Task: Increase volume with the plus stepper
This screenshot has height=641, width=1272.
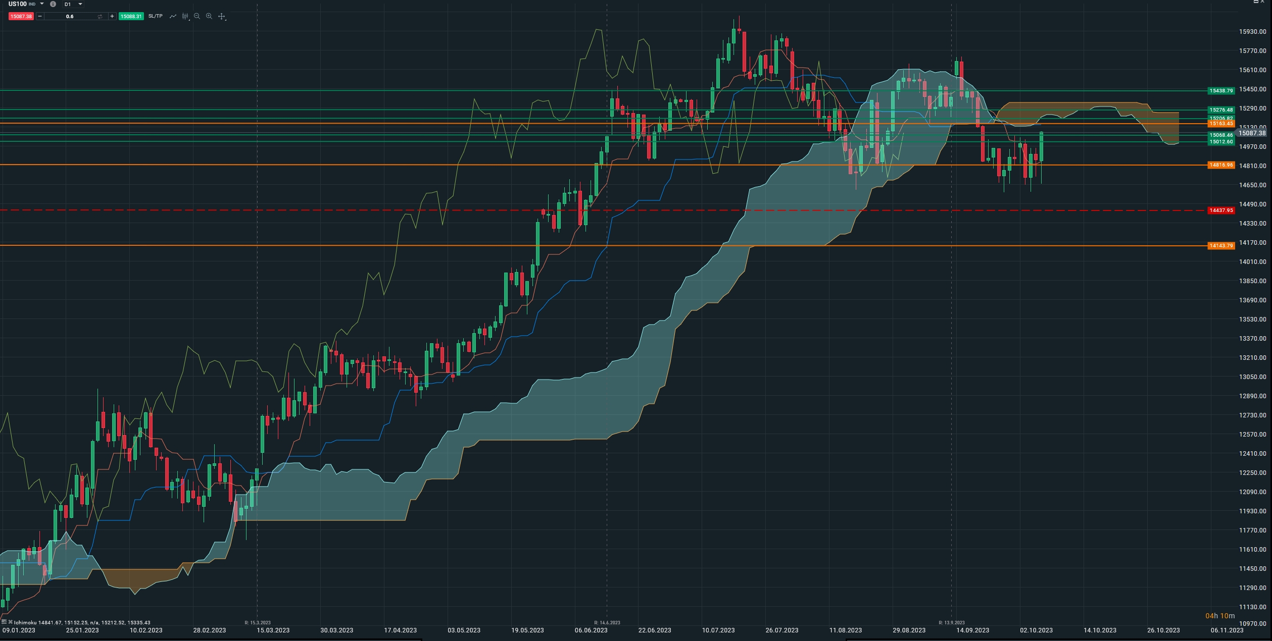Action: [112, 17]
